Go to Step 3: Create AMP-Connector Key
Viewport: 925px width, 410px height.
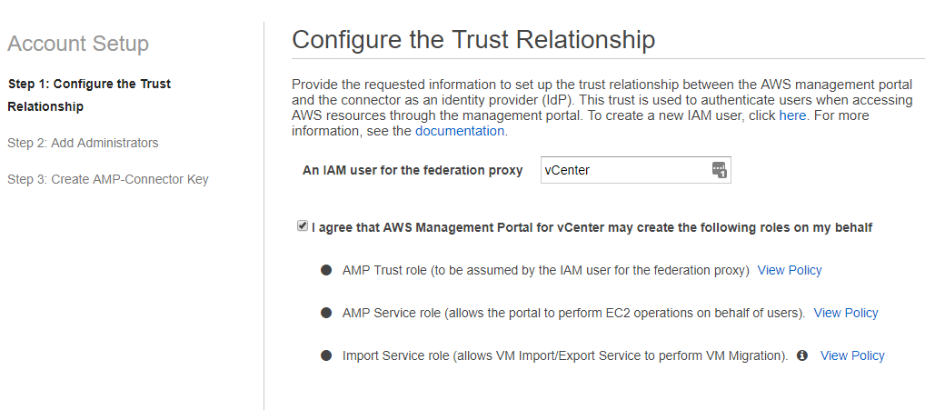pyautogui.click(x=108, y=179)
